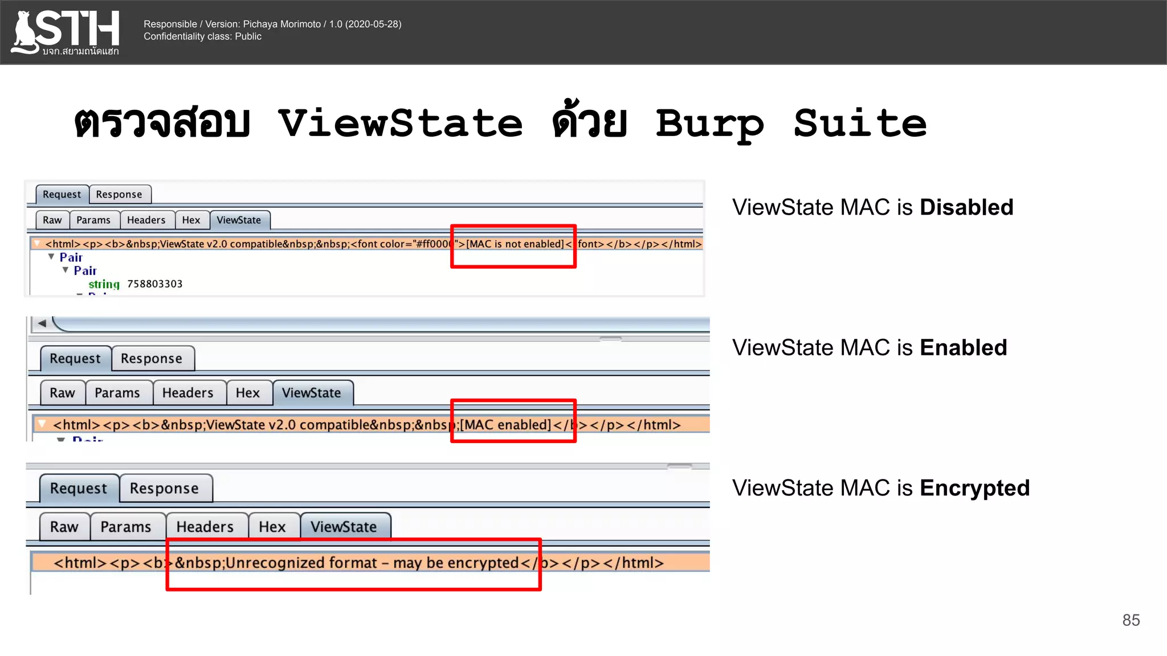Screen dimensions: 1167x656
Task: Select the ViewState tab in top panel
Action: (x=239, y=220)
